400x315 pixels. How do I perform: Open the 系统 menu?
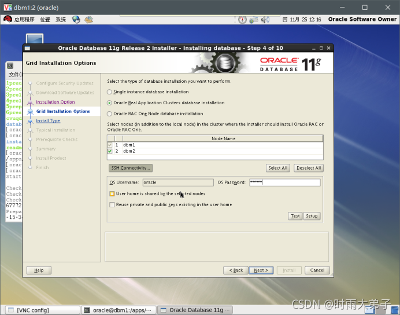pos(61,20)
